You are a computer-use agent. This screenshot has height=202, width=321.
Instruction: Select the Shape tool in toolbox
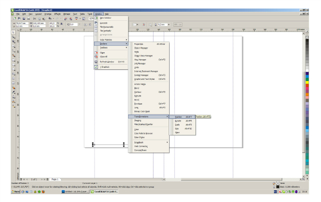[x=13, y=37]
